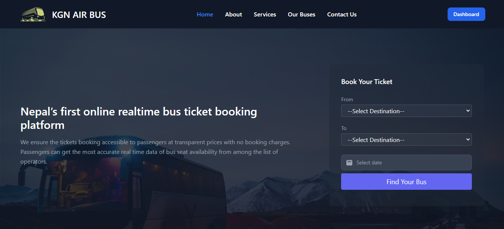Expand the To destination dropdown

click(x=406, y=140)
